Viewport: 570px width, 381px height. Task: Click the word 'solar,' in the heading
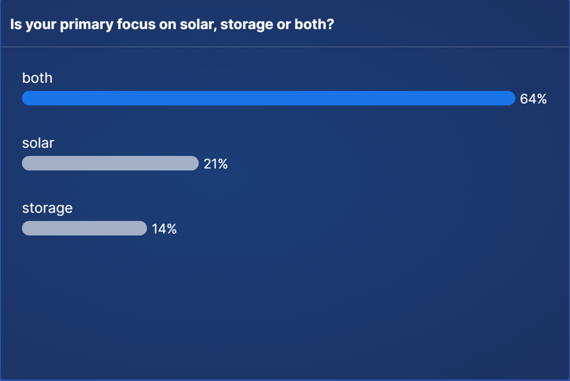(198, 24)
